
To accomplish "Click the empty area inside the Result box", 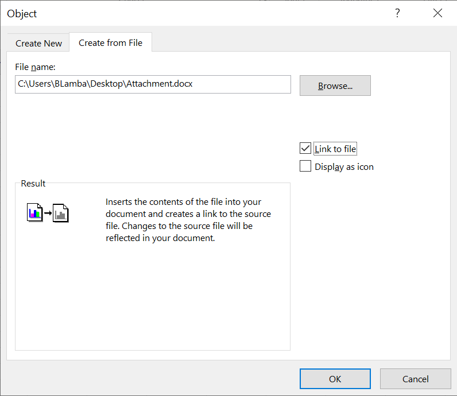I will point(152,298).
